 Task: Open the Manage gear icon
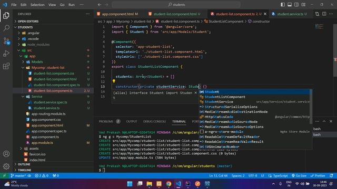[x=6, y=166]
